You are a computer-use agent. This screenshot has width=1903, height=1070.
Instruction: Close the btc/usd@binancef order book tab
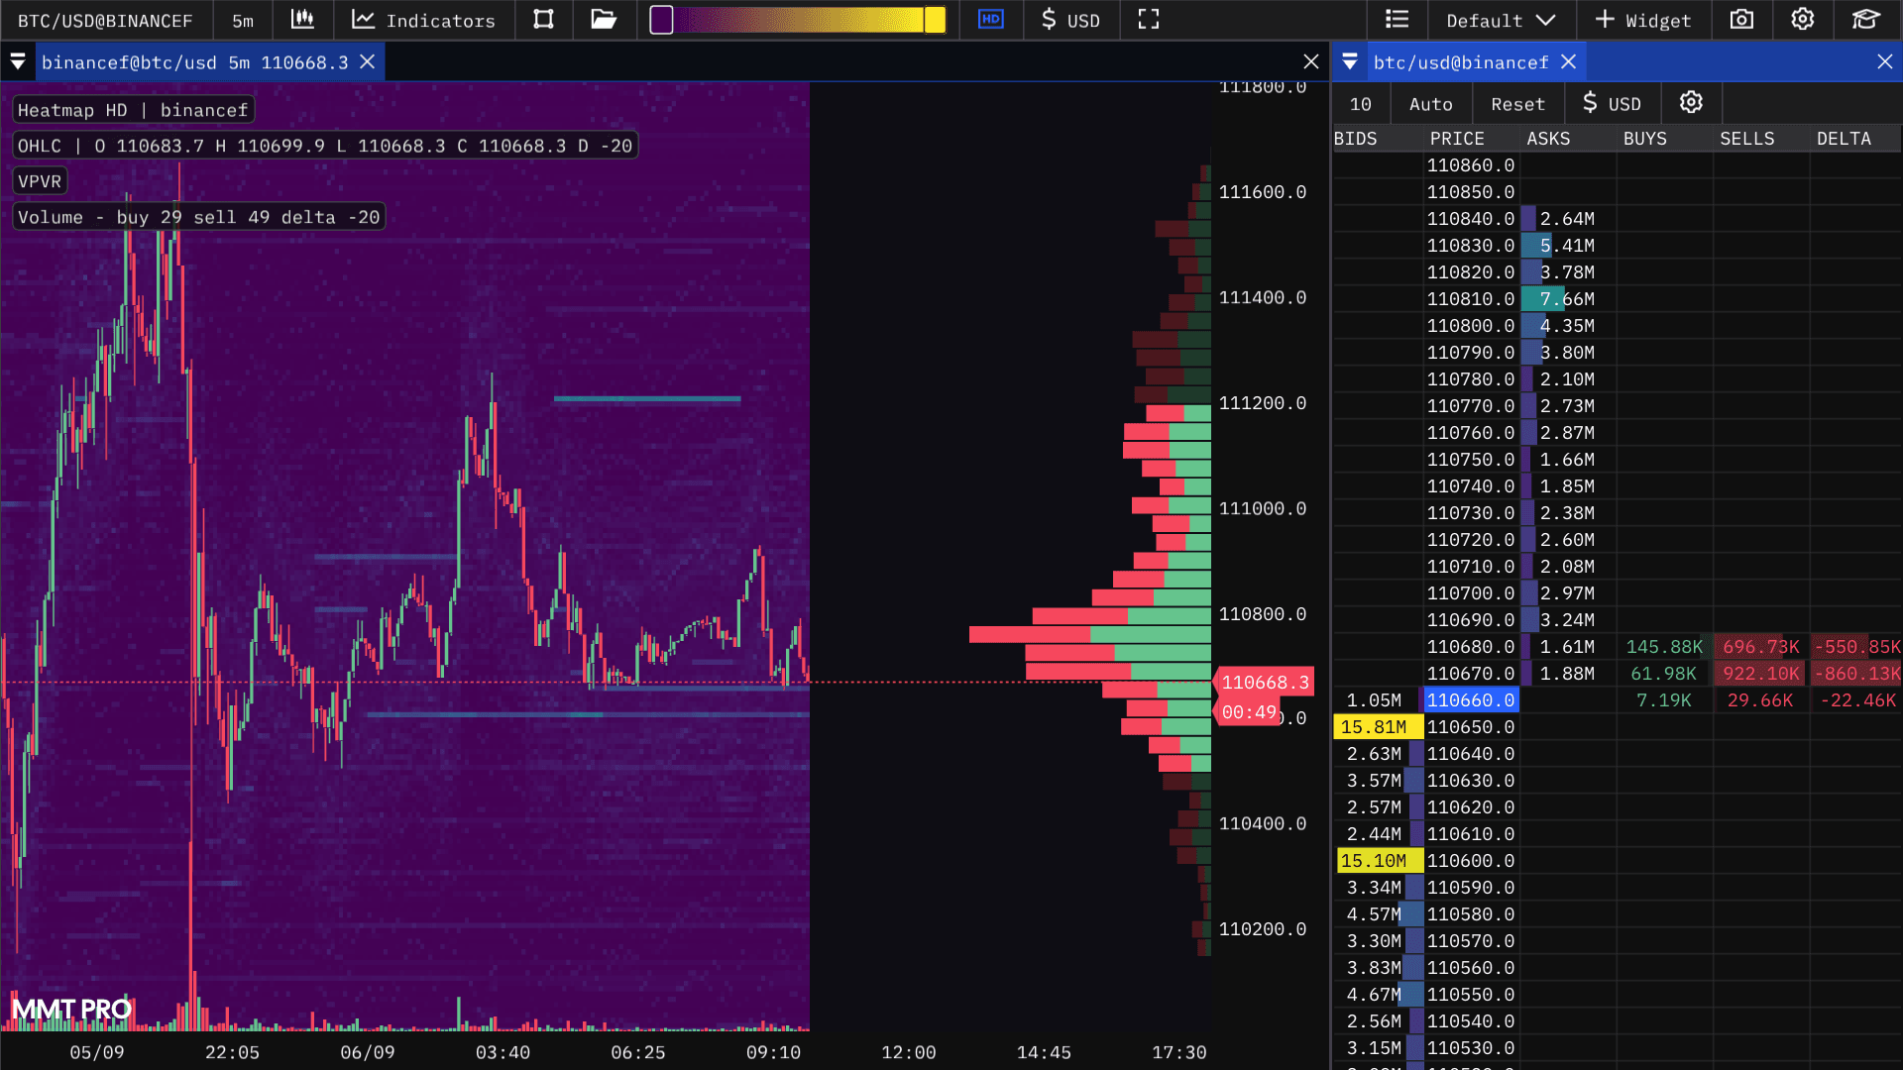click(x=1568, y=62)
